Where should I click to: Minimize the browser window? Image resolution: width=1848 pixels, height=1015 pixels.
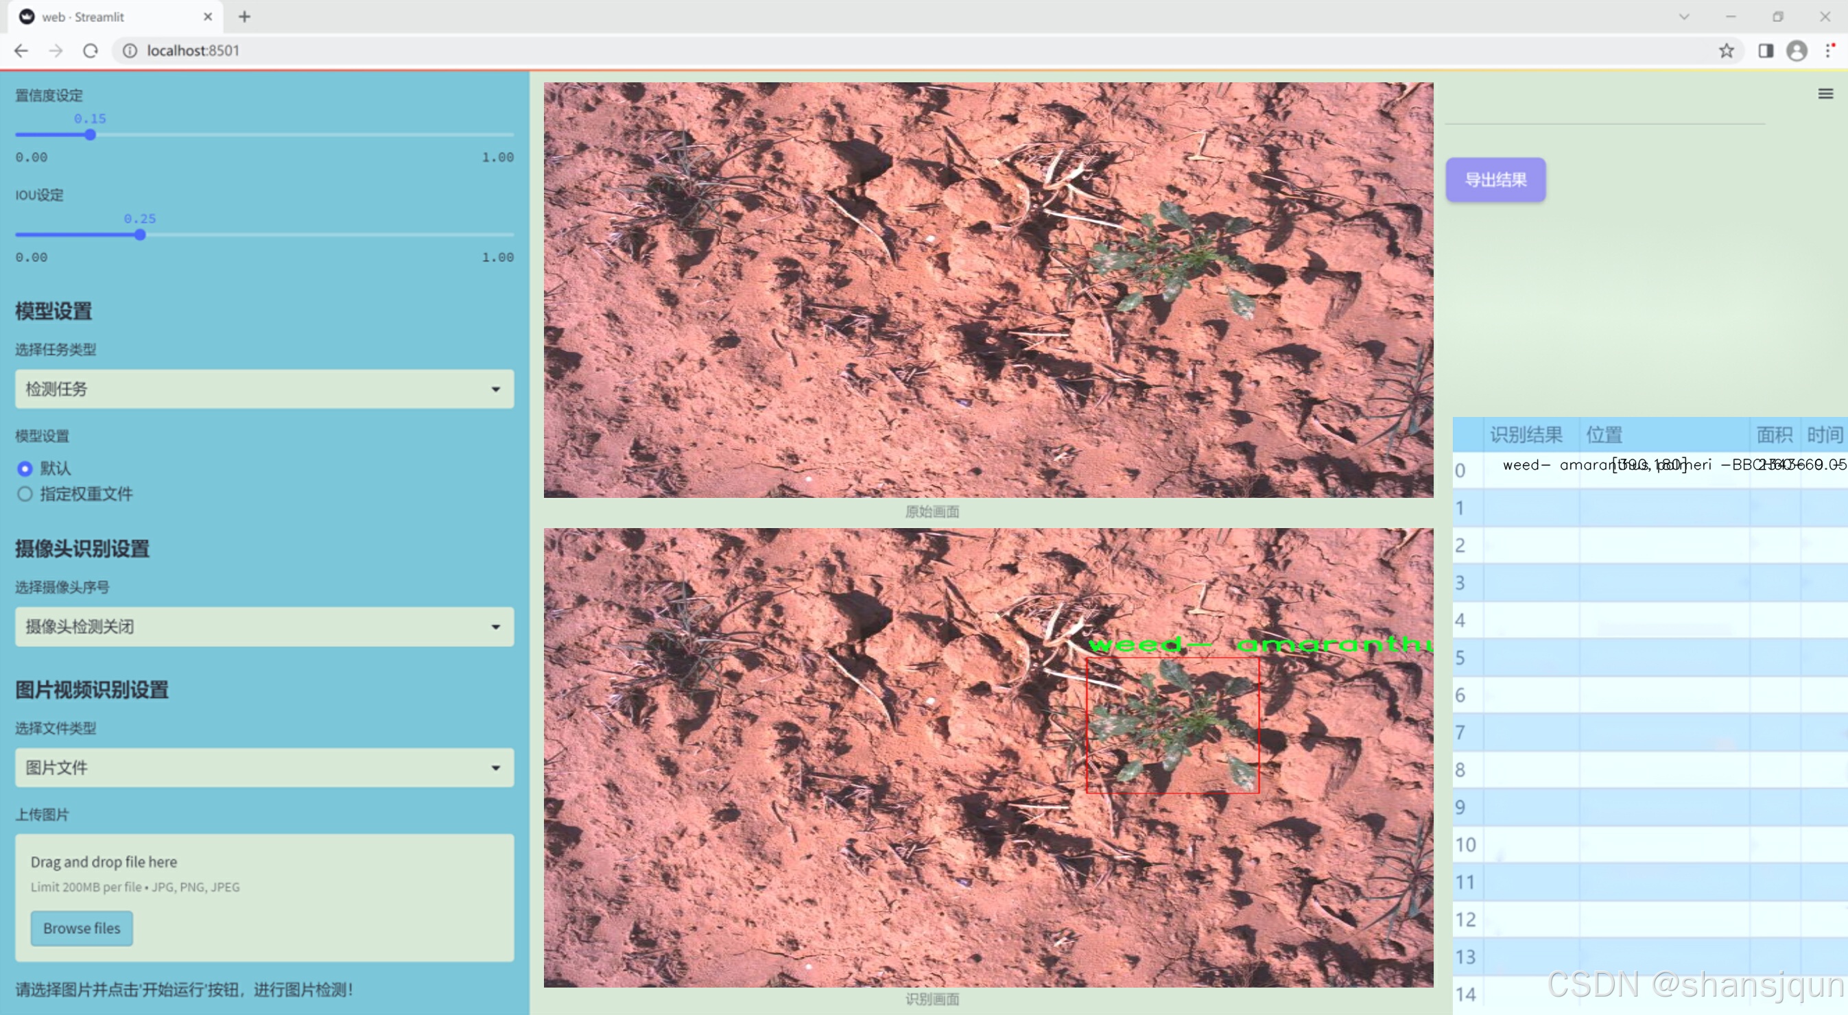[x=1730, y=16]
